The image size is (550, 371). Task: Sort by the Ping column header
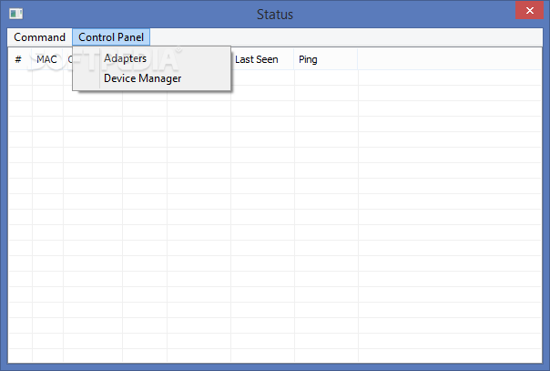tap(325, 59)
